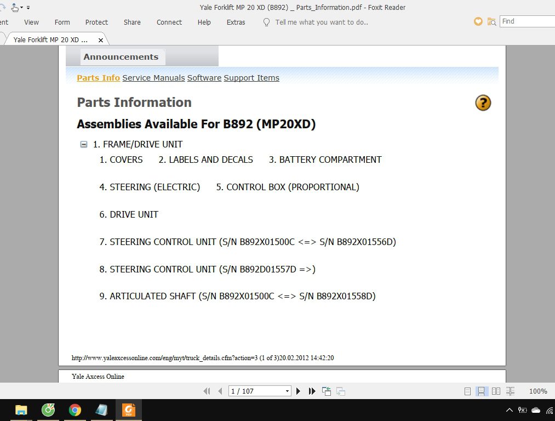This screenshot has height=421, width=555.
Task: Click the yellow question mark help icon
Action: tap(483, 103)
